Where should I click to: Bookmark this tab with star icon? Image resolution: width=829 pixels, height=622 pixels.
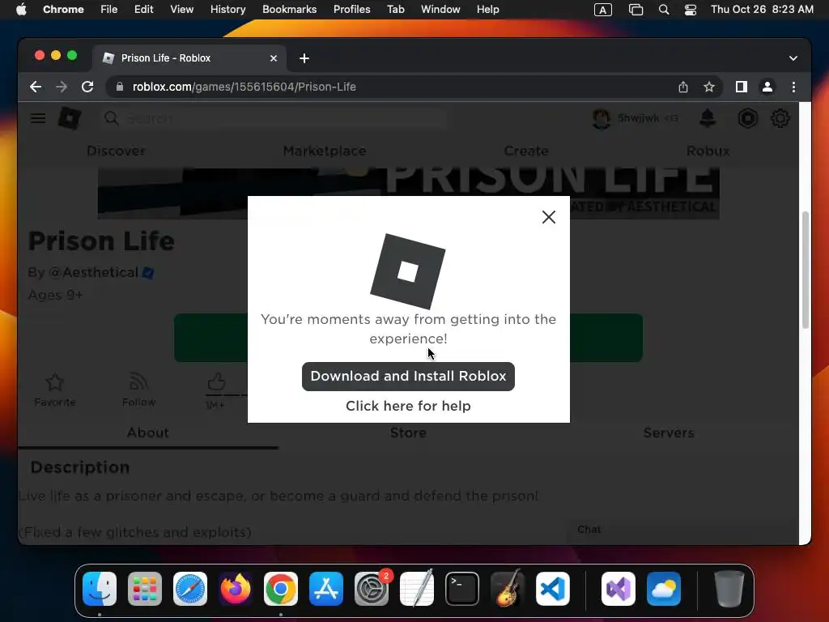tap(709, 87)
